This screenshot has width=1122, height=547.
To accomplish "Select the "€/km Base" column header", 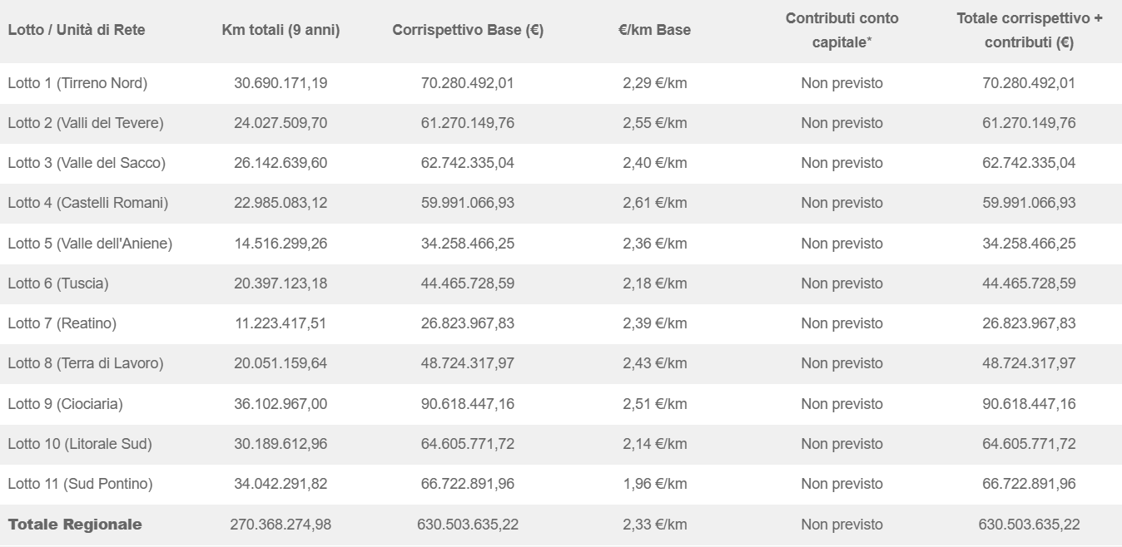I will click(x=655, y=30).
